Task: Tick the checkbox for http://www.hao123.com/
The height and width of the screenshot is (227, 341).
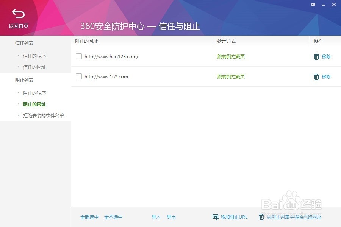Action: 79,56
